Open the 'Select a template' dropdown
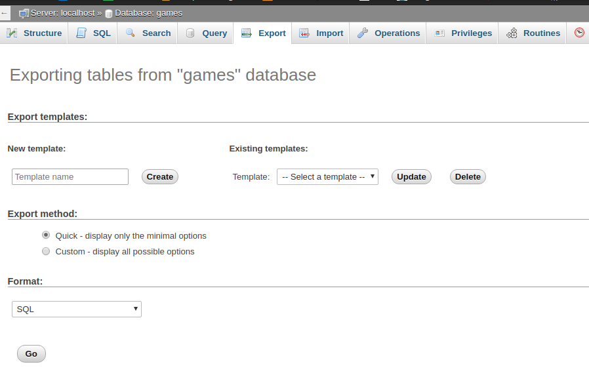This screenshot has height=379, width=589. tap(327, 176)
